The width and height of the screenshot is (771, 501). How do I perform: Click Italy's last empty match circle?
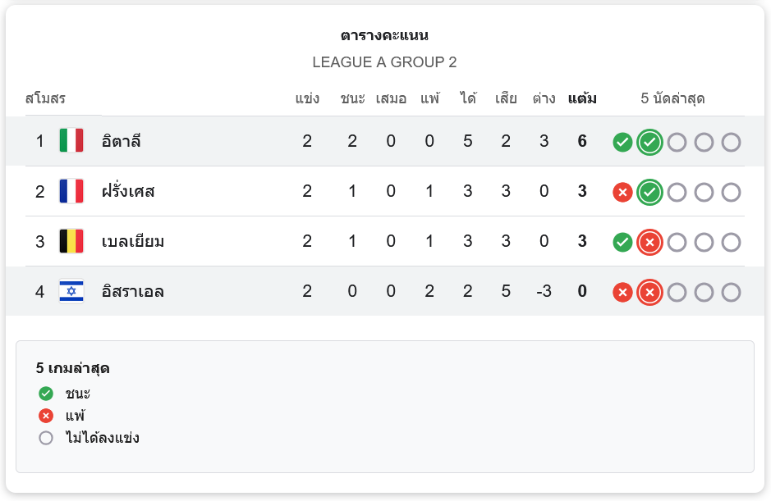(731, 142)
